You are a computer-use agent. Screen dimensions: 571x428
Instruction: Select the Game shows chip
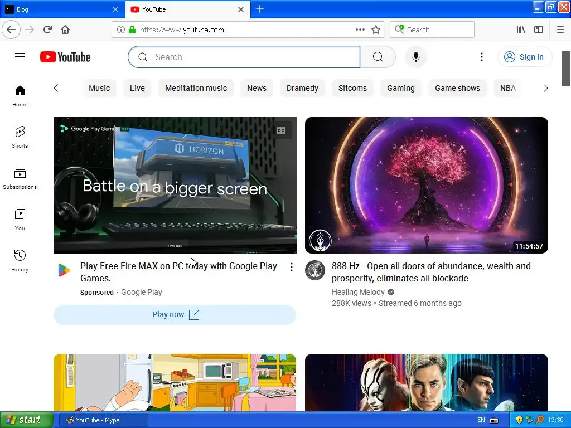tap(457, 88)
